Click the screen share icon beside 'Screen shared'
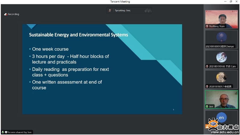 click(x=6, y=132)
